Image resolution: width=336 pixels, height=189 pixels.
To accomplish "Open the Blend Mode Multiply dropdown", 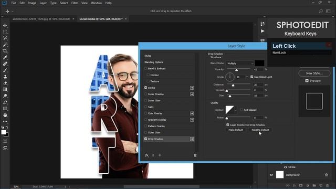I will coord(240,64).
